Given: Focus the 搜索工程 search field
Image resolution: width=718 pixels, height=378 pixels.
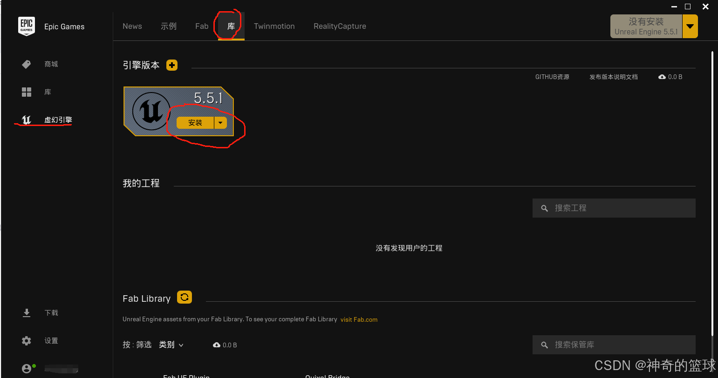Looking at the screenshot, I should click(614, 208).
